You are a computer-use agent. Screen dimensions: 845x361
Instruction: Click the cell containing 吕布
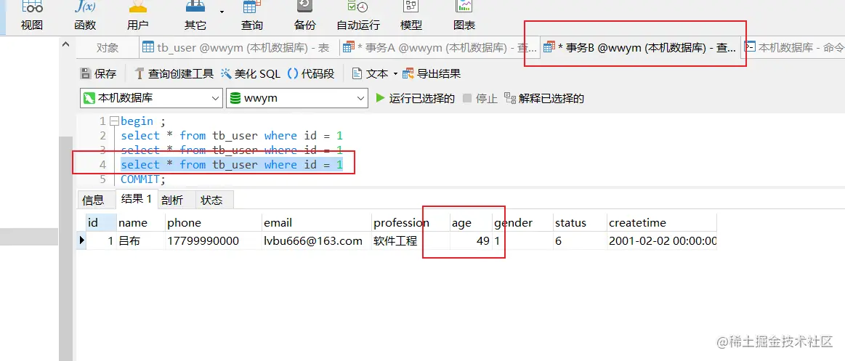pos(141,241)
